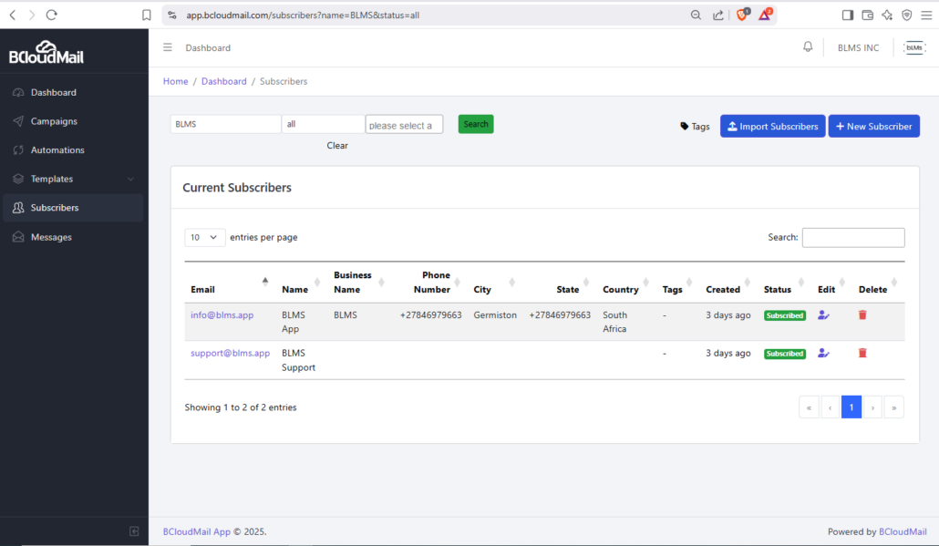Sort table by City column
The image size is (939, 546).
click(x=495, y=282)
